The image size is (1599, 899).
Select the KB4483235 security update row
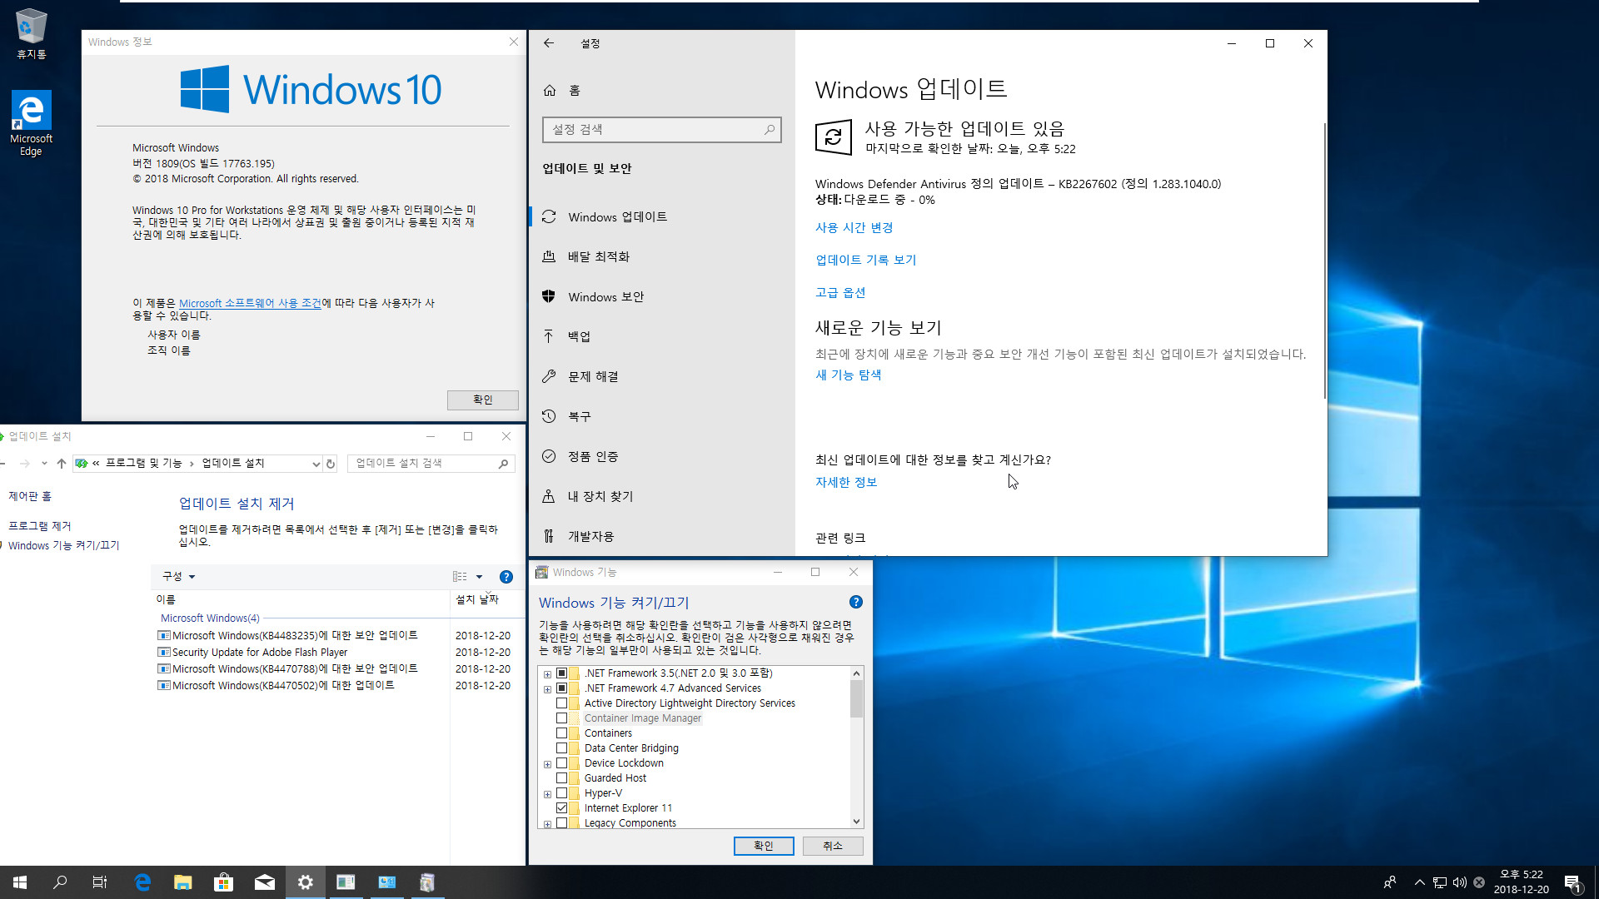tap(336, 635)
